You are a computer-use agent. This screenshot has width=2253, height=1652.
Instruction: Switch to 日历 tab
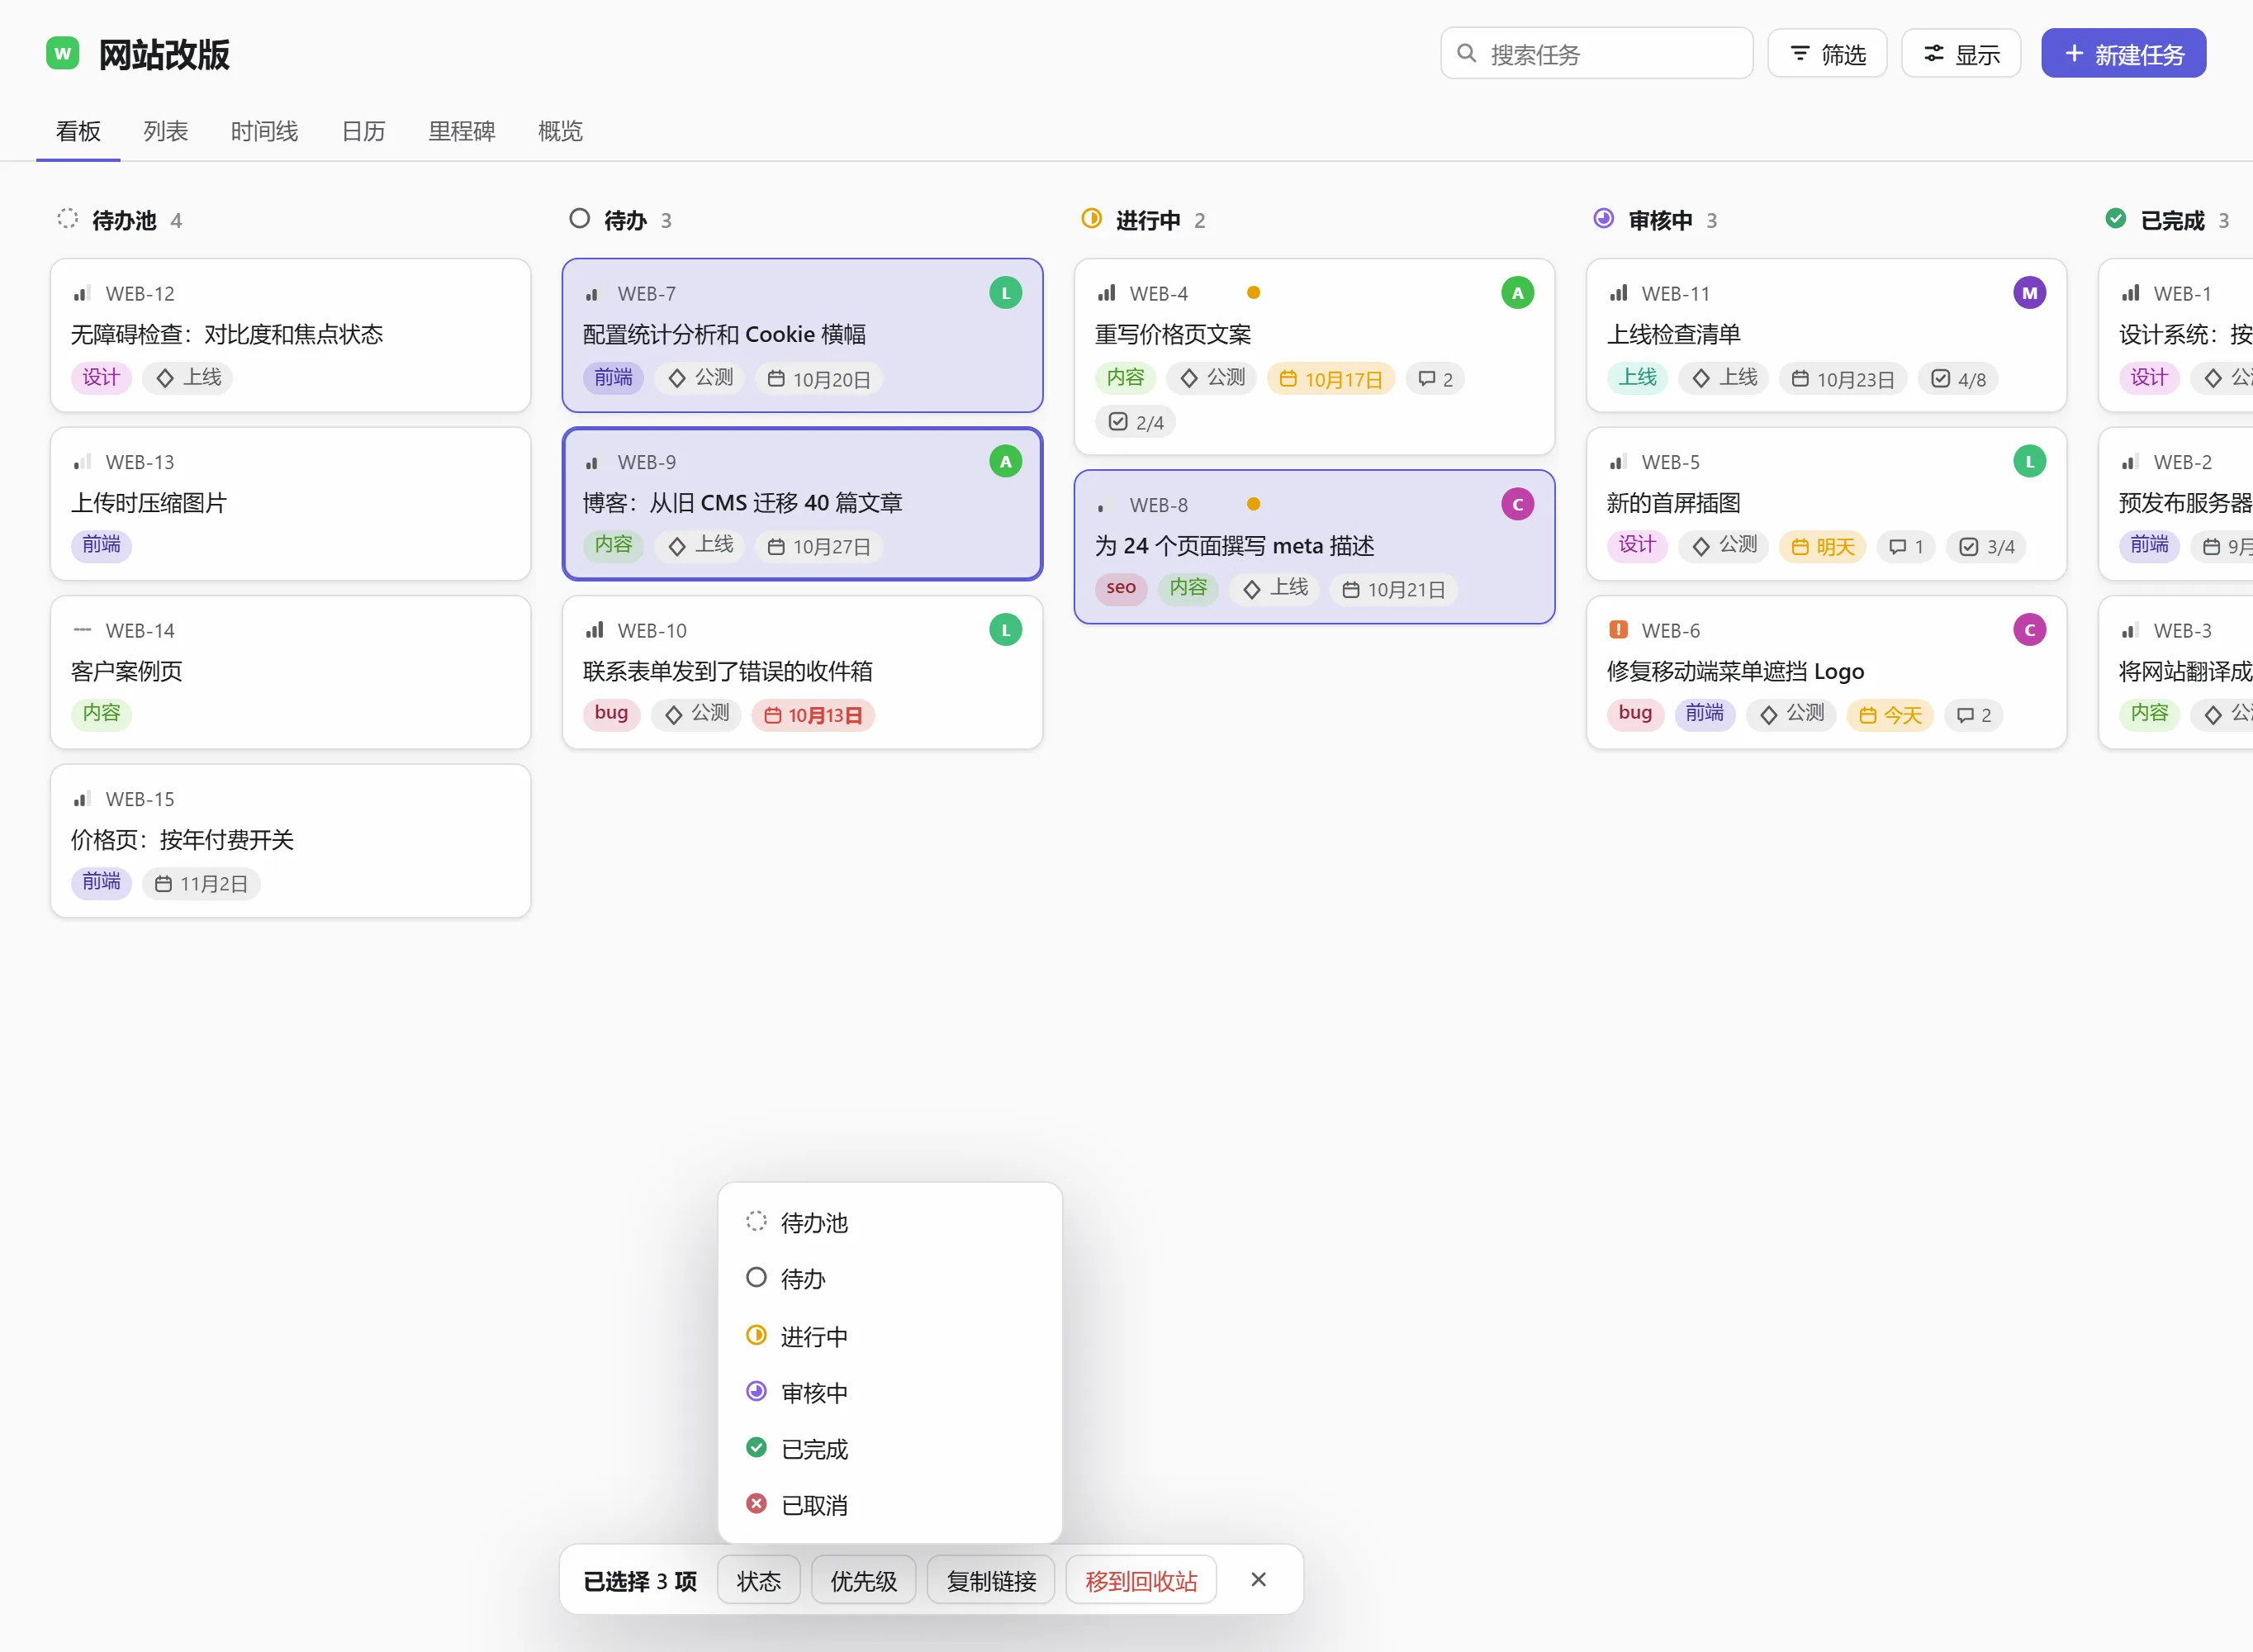tap(363, 131)
